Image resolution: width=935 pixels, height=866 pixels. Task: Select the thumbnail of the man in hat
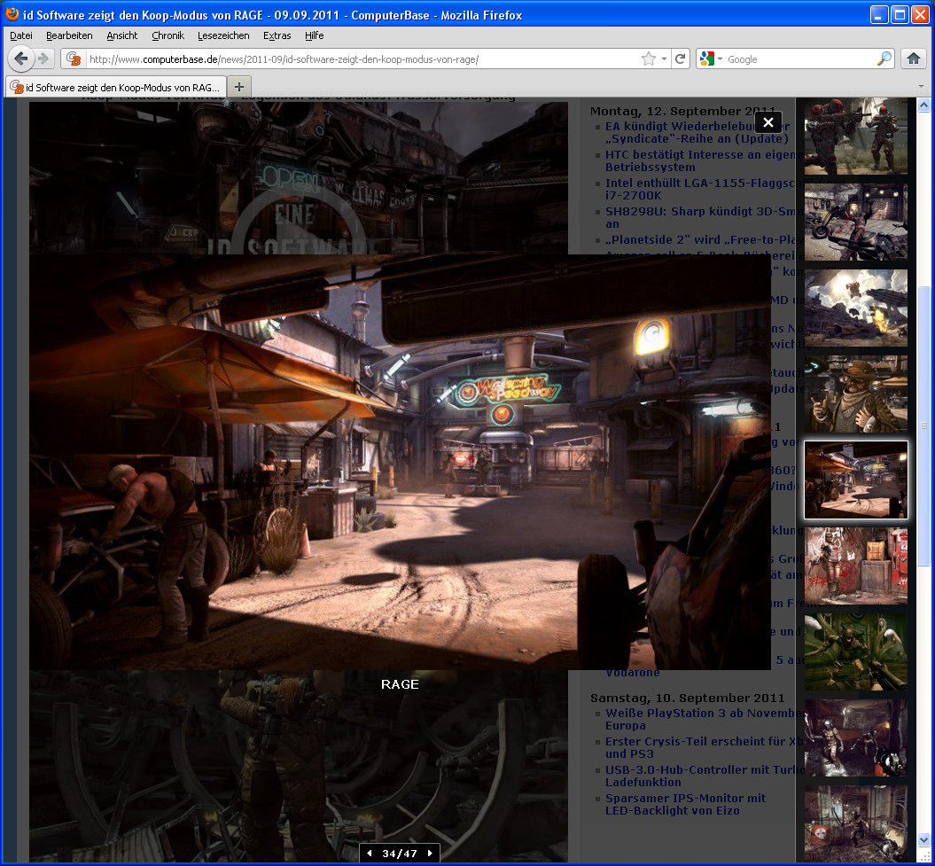(856, 394)
